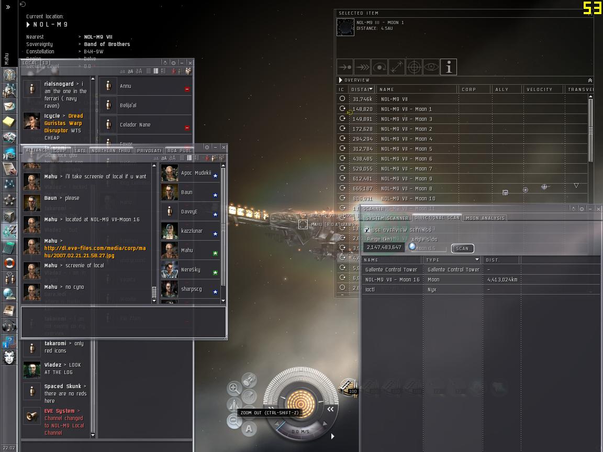Select the Directional Scan tab

point(437,218)
